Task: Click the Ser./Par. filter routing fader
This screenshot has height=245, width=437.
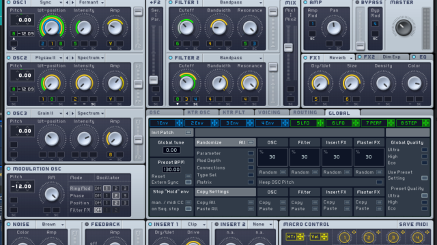Action: click(x=153, y=80)
